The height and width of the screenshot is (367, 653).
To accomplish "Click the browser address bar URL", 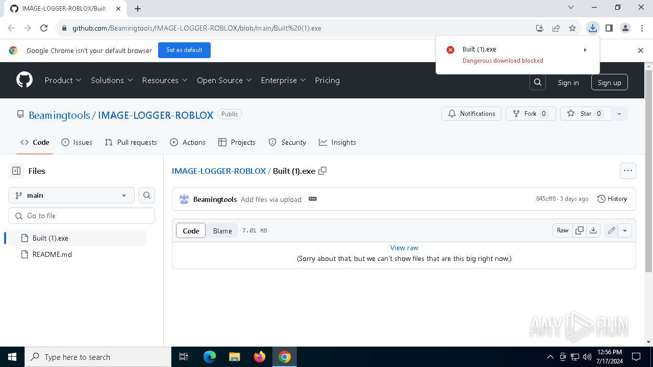I will (197, 28).
